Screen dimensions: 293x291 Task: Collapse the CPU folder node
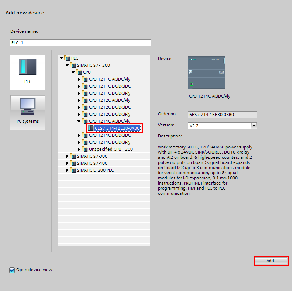click(x=73, y=72)
